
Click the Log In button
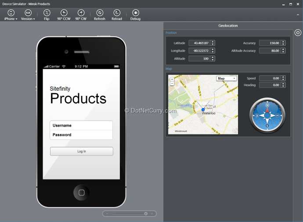point(81,152)
